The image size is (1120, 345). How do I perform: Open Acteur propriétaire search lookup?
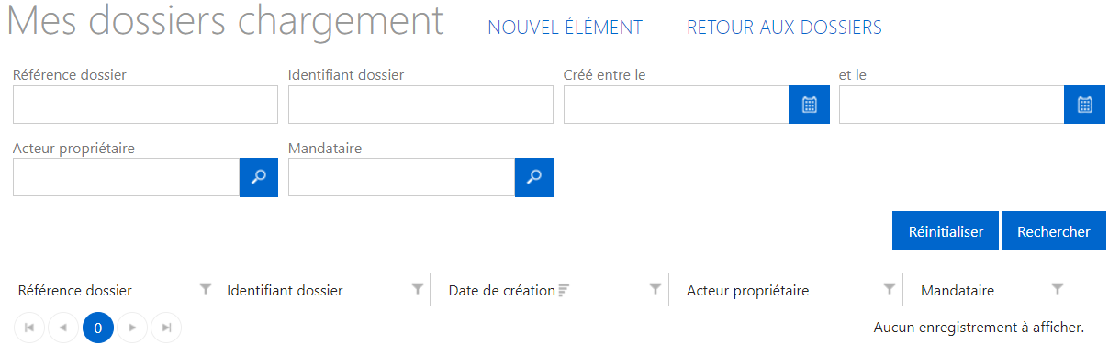259,177
